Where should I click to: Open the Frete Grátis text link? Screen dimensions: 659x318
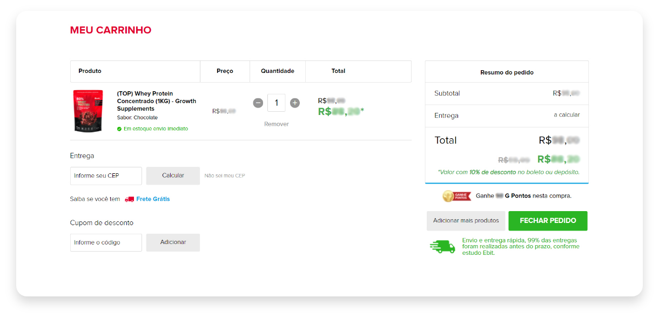(153, 199)
